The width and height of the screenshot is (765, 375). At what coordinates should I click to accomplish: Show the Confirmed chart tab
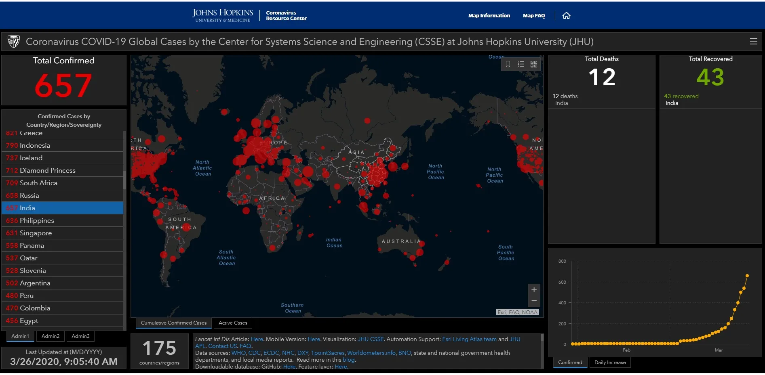coord(570,362)
